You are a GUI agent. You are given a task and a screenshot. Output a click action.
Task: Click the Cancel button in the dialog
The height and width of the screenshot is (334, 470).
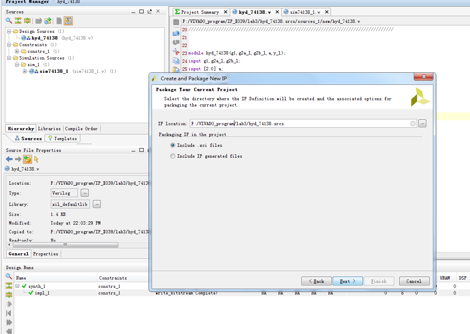(x=414, y=281)
